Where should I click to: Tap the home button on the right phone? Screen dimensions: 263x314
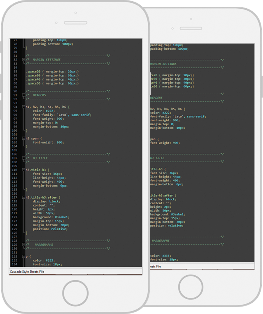(191, 287)
